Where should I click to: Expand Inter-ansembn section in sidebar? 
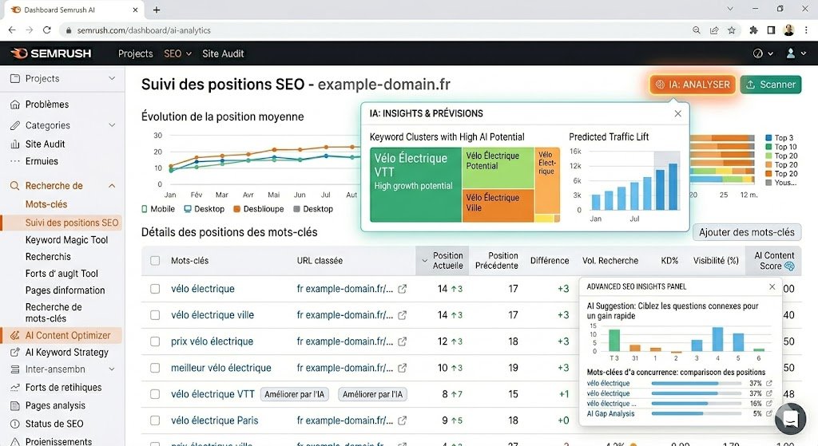tap(112, 369)
